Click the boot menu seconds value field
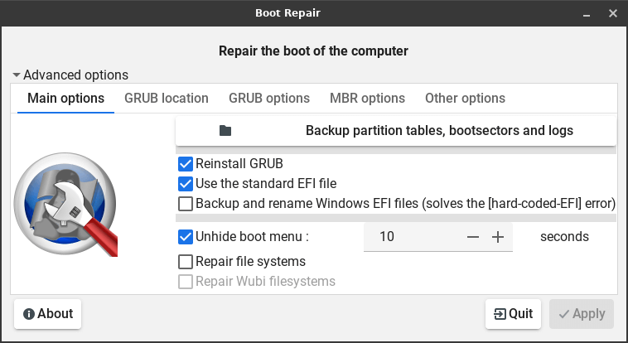 (x=410, y=237)
